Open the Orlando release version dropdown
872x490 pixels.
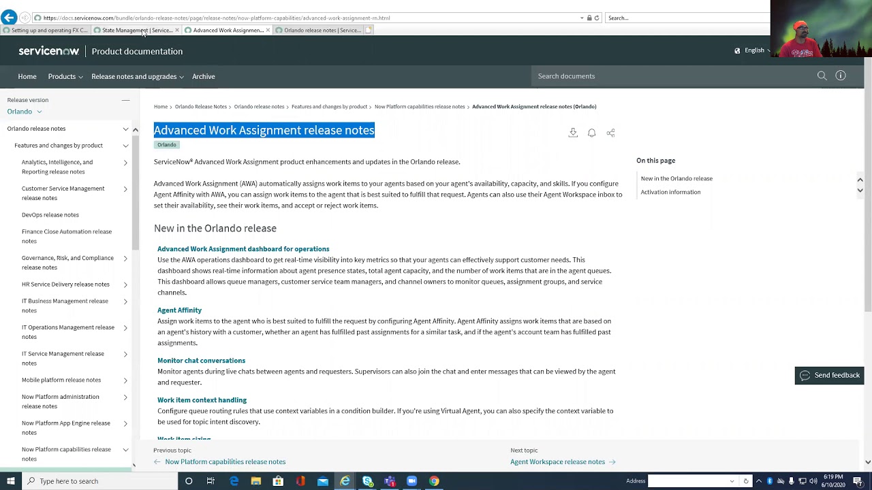click(25, 112)
